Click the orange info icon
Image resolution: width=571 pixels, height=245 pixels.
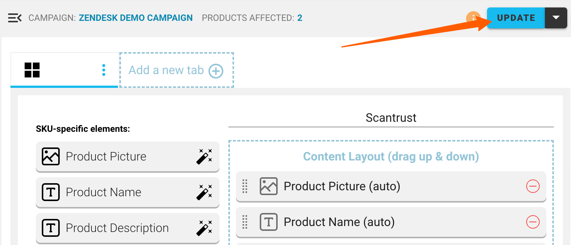click(x=473, y=18)
